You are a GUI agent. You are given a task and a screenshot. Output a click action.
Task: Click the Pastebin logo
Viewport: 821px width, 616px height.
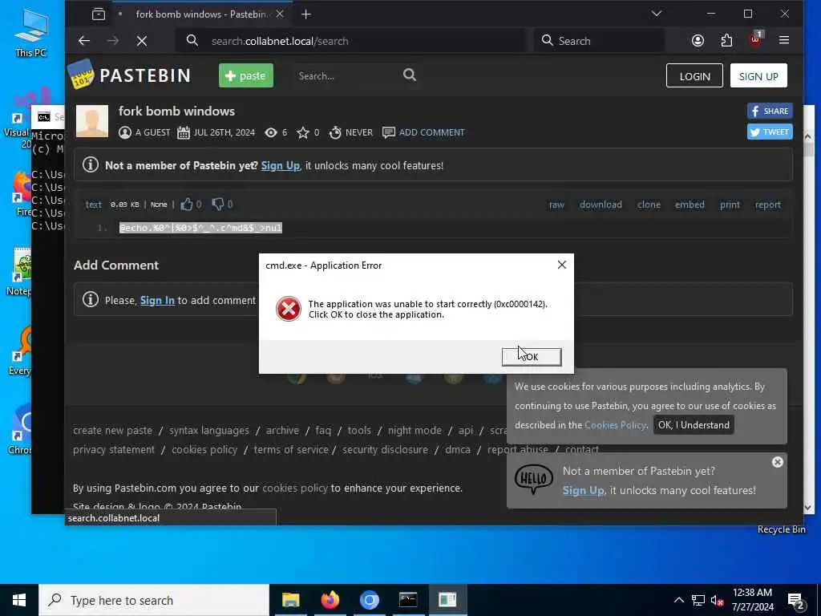129,75
